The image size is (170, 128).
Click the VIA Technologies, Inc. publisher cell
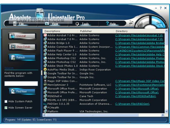pyautogui.click(x=94, y=112)
